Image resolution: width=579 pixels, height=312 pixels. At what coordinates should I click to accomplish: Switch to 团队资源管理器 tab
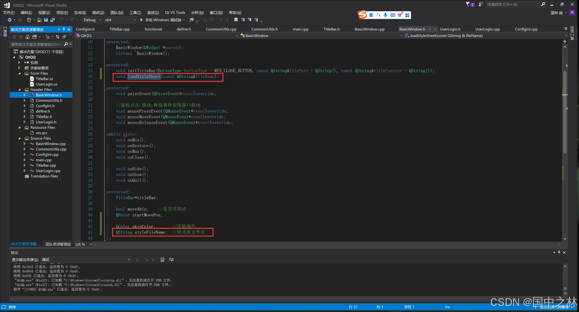point(58,244)
